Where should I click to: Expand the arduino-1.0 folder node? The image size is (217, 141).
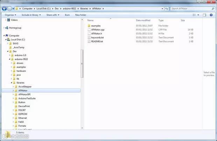pyautogui.click(x=10, y=55)
